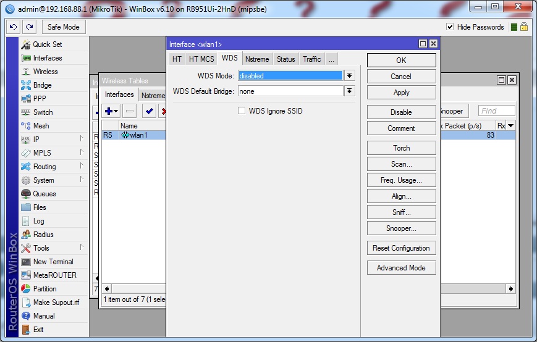537x342 pixels.
Task: Open the PPP sidebar entry
Action: [x=54, y=99]
